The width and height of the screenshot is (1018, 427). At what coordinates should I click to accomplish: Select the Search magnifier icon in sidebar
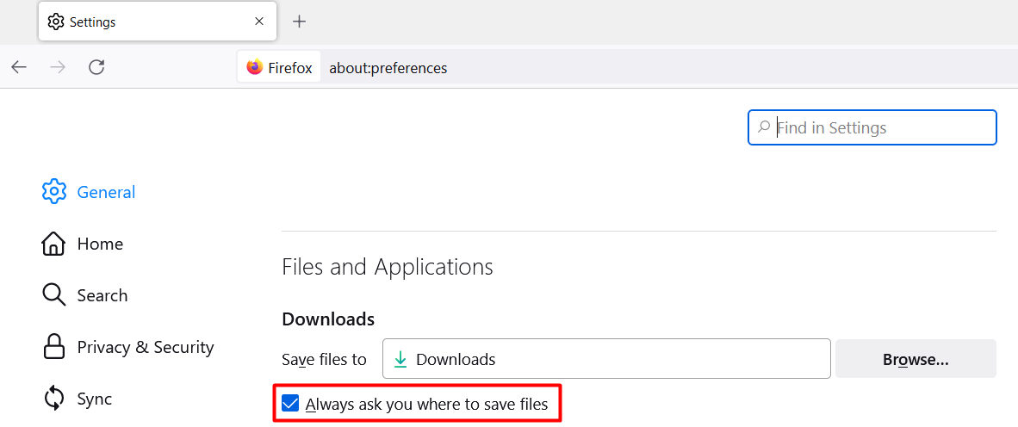click(54, 294)
